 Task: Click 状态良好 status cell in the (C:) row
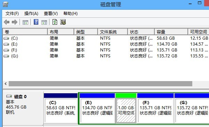tap(141, 38)
